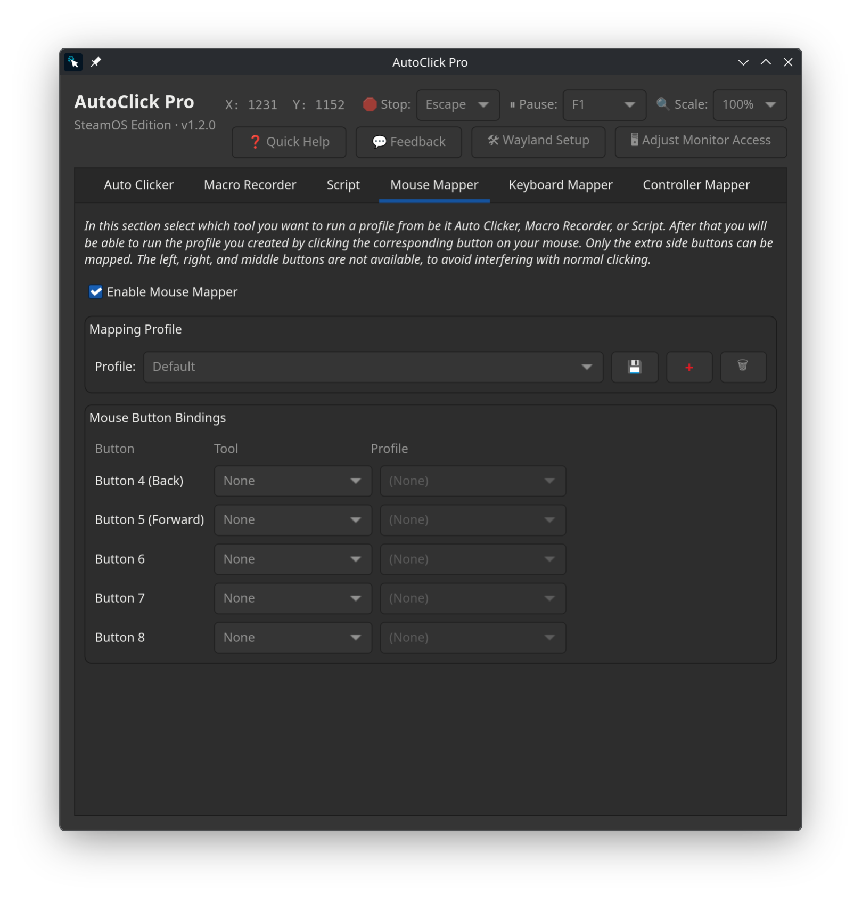Maximize the AutoClick Pro window
Screen dimensions: 862x902
(x=766, y=62)
